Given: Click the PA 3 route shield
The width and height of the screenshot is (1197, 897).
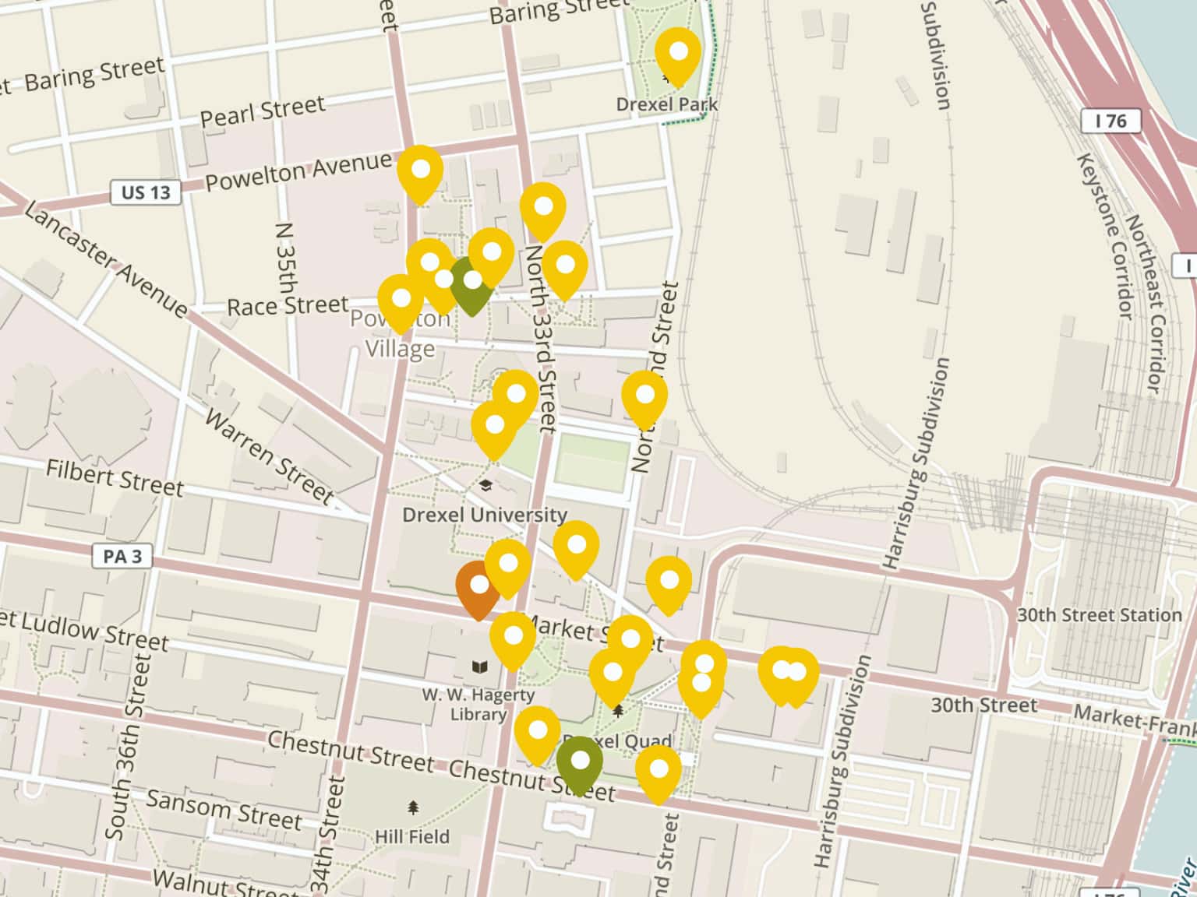Looking at the screenshot, I should [122, 557].
